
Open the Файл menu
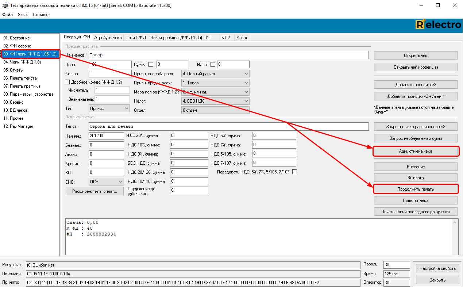tap(7, 15)
